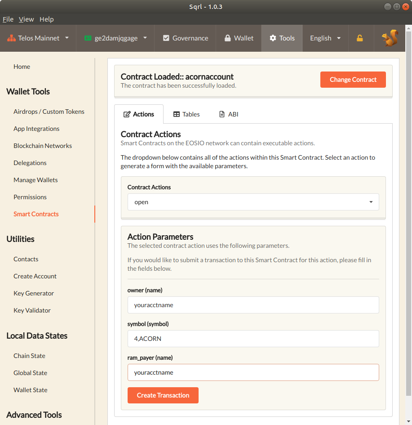This screenshot has height=425, width=412.
Task: Open Contacts utility
Action: point(26,259)
